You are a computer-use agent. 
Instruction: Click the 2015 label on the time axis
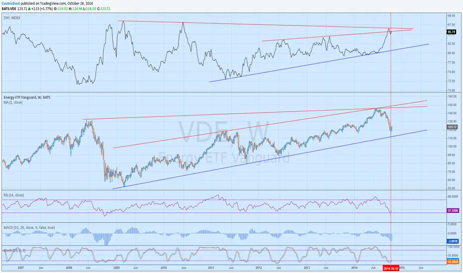coord(402,268)
